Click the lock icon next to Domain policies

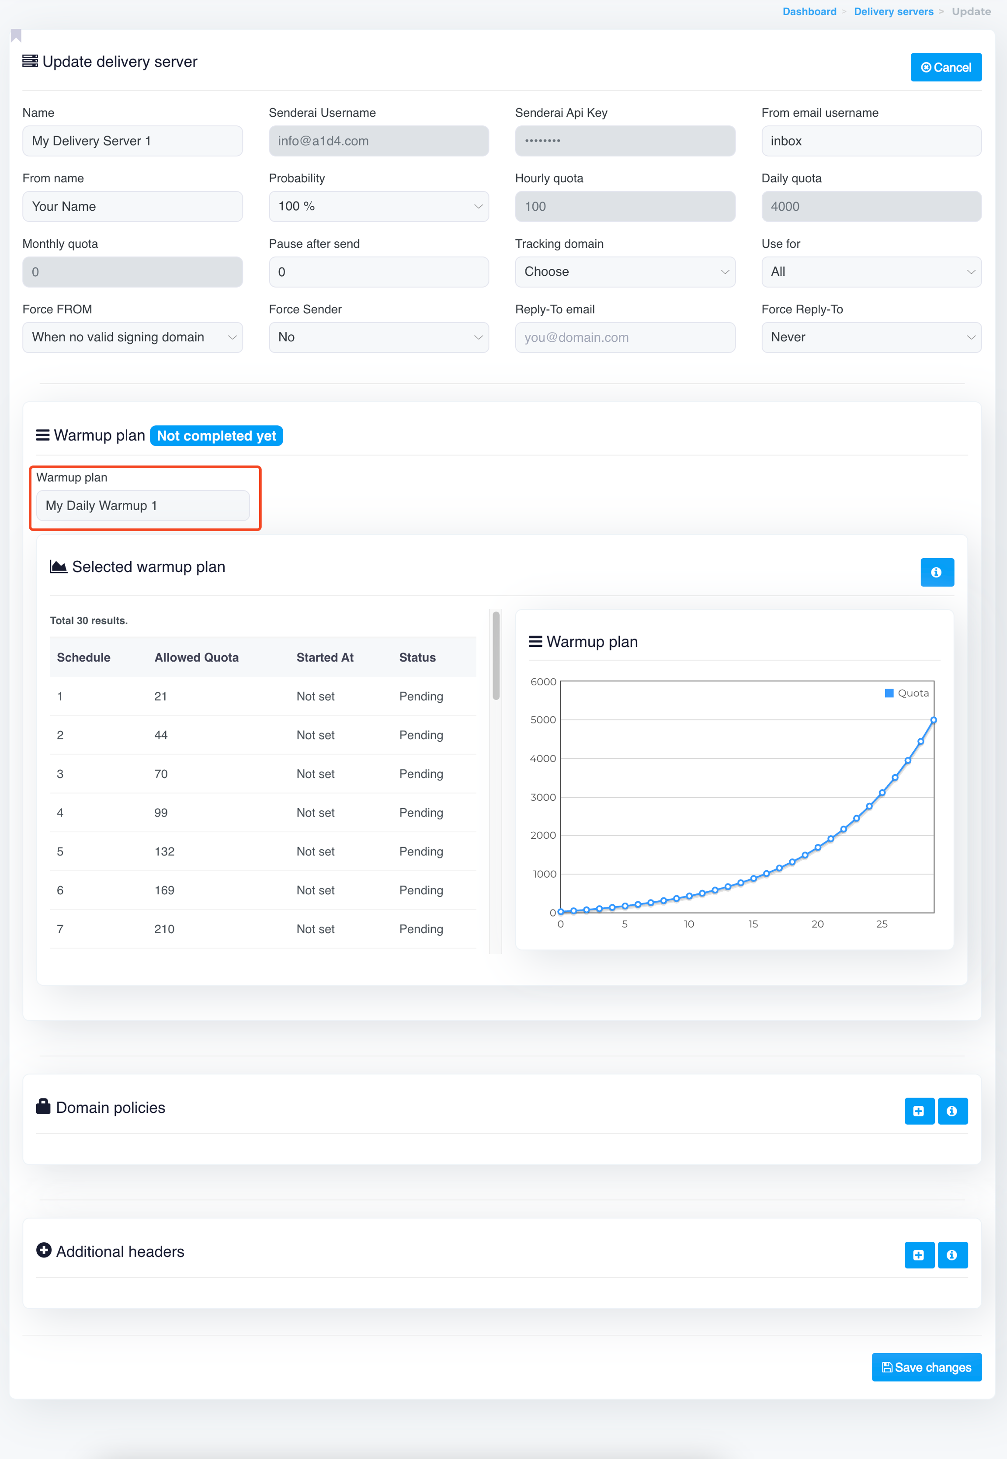44,1106
